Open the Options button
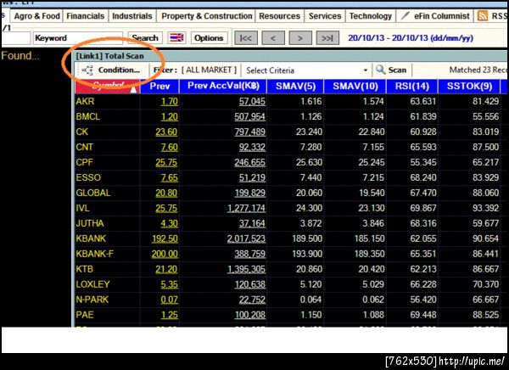The width and height of the screenshot is (509, 370). (x=209, y=38)
